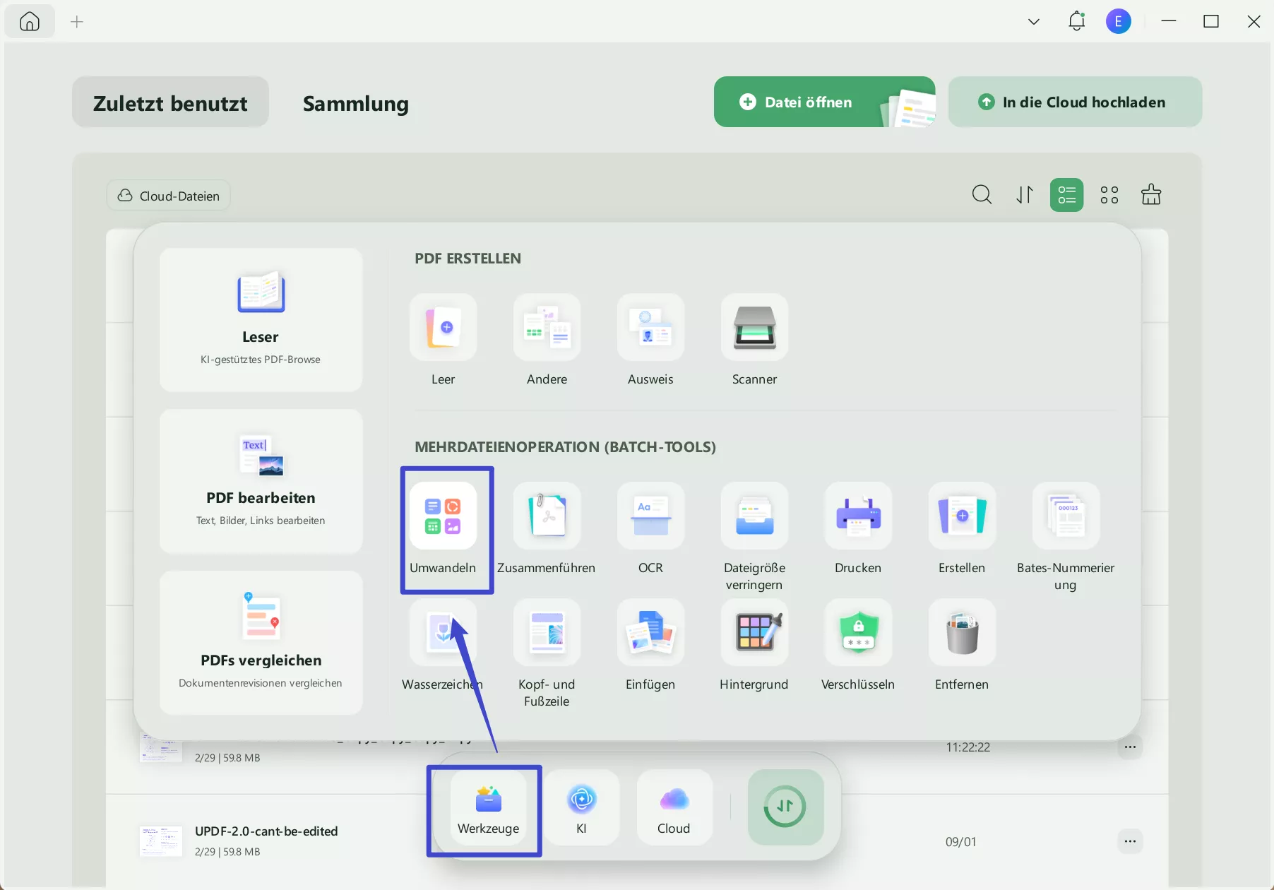Image resolution: width=1274 pixels, height=890 pixels.
Task: Open the Cloud panel
Action: (x=674, y=808)
